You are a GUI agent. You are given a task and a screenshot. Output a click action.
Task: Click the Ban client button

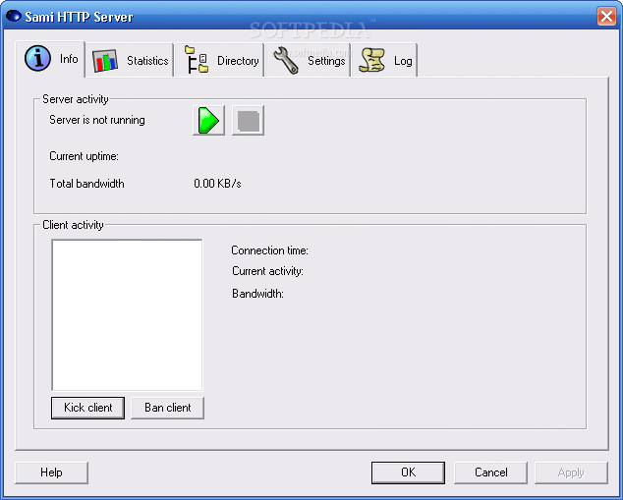click(167, 408)
